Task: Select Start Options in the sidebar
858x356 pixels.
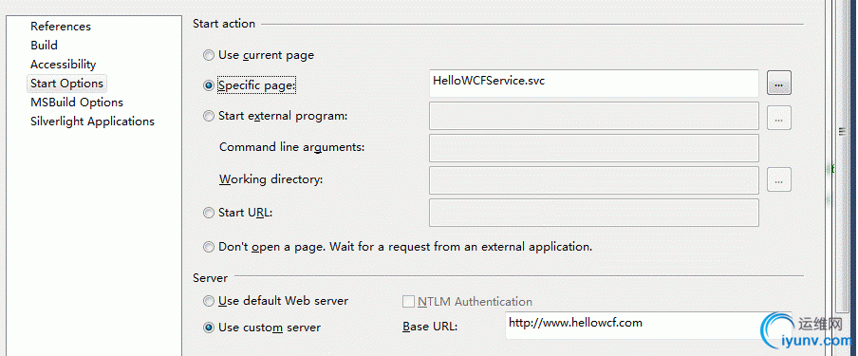Action: (x=66, y=84)
